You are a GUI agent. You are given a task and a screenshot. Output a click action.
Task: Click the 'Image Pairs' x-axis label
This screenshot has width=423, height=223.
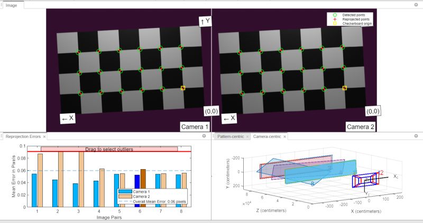pyautogui.click(x=109, y=217)
